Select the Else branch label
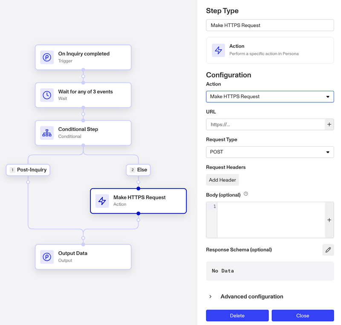Viewport: 341px width, 325px height. (x=138, y=170)
